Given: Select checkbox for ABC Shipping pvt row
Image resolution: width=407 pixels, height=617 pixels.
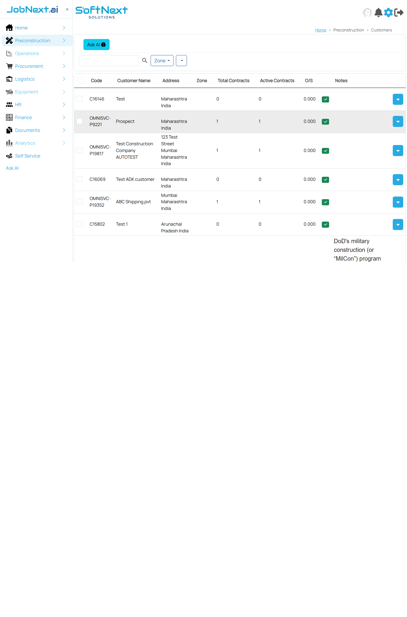Looking at the screenshot, I should (x=79, y=201).
